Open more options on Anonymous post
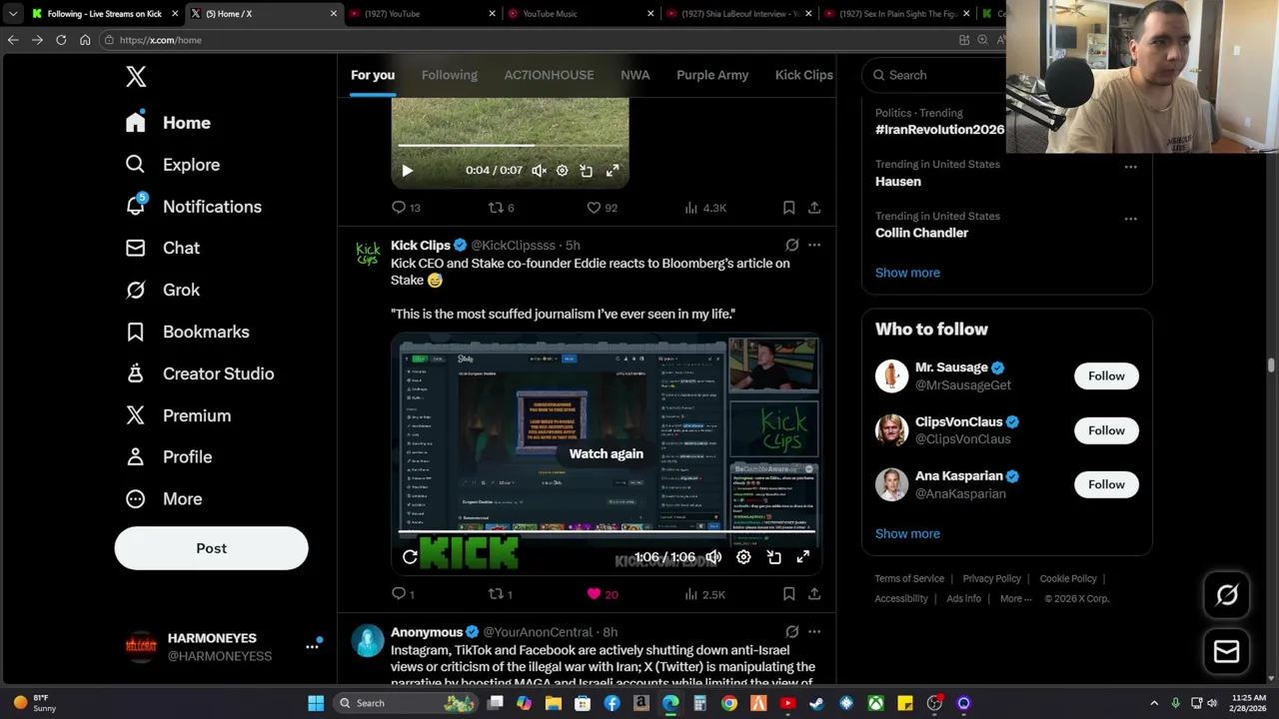This screenshot has height=719, width=1279. coord(814,631)
